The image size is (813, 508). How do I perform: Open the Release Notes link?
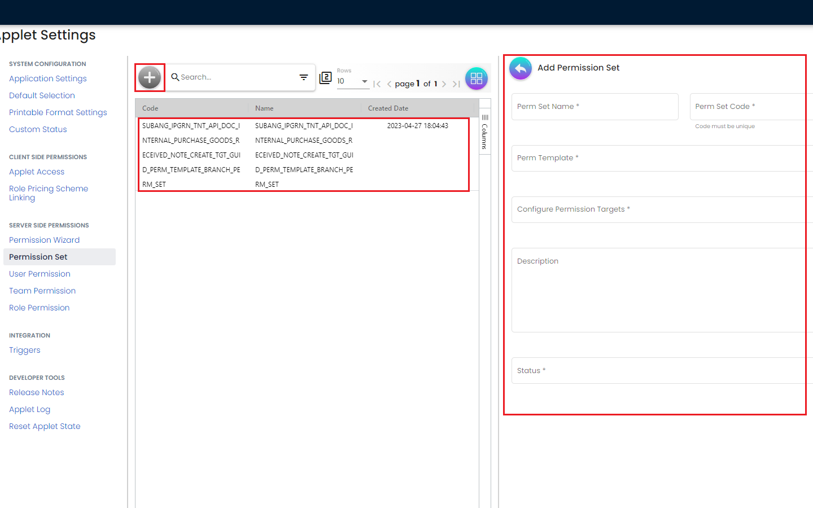(36, 392)
